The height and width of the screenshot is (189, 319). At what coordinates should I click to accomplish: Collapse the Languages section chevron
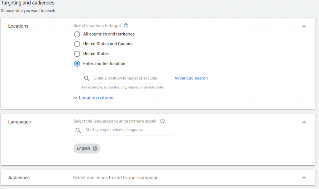[x=304, y=122]
